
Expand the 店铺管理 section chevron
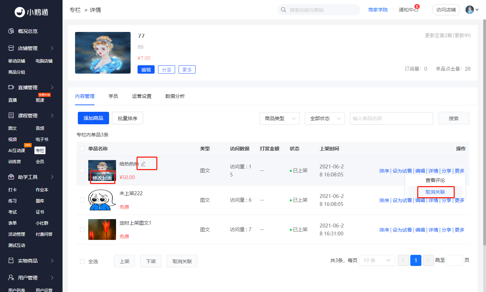[x=52, y=48]
